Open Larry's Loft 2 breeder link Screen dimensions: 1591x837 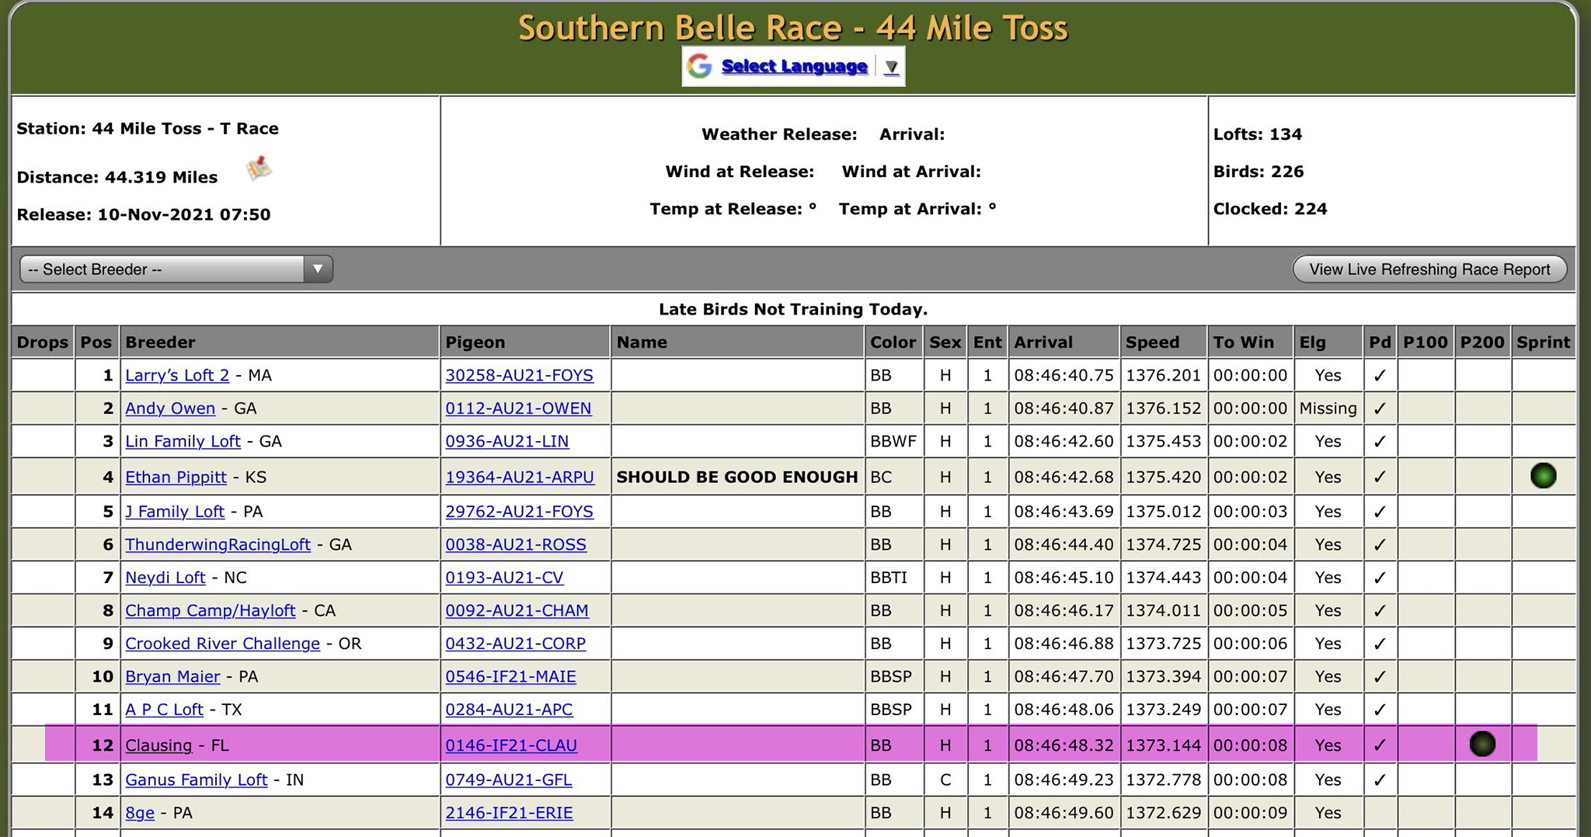177,376
